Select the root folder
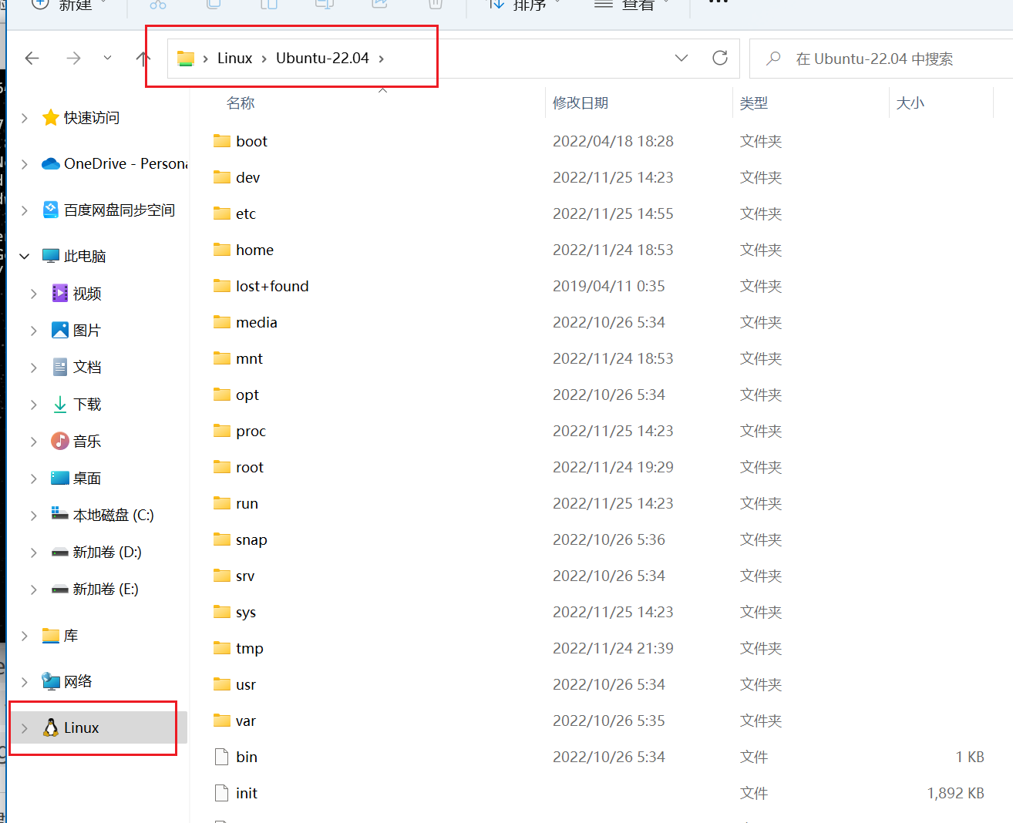 249,467
